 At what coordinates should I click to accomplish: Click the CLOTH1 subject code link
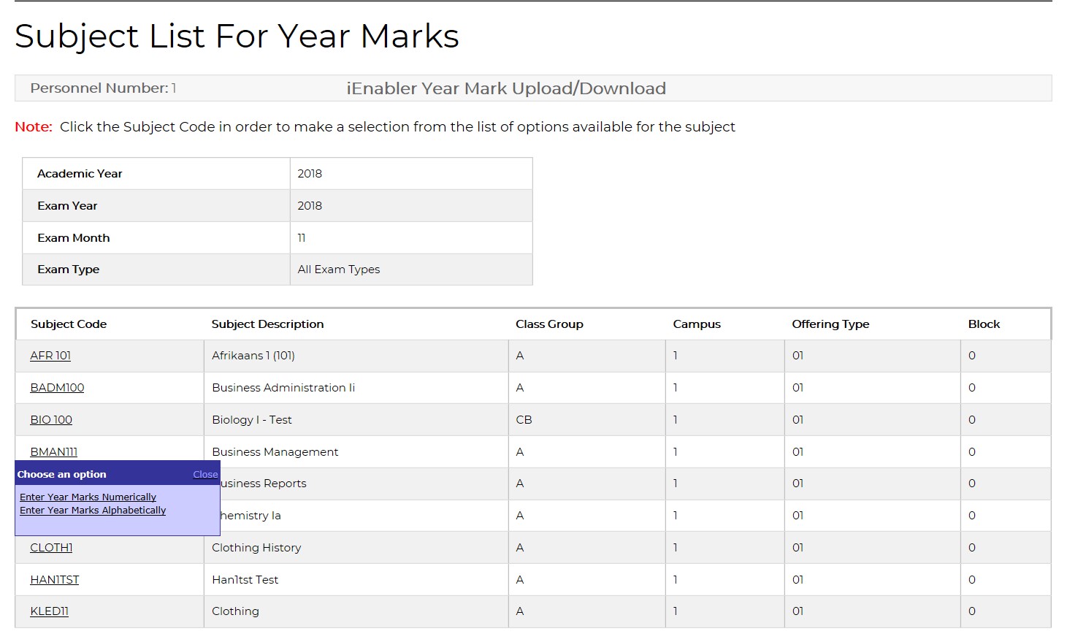coord(50,547)
